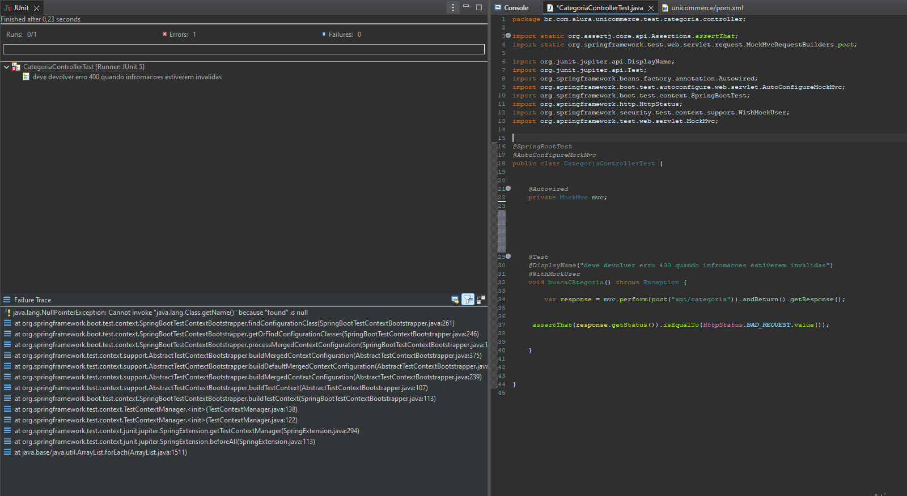Select test 'deve devolver erro 400' entry
The height and width of the screenshot is (496, 907).
(x=126, y=77)
